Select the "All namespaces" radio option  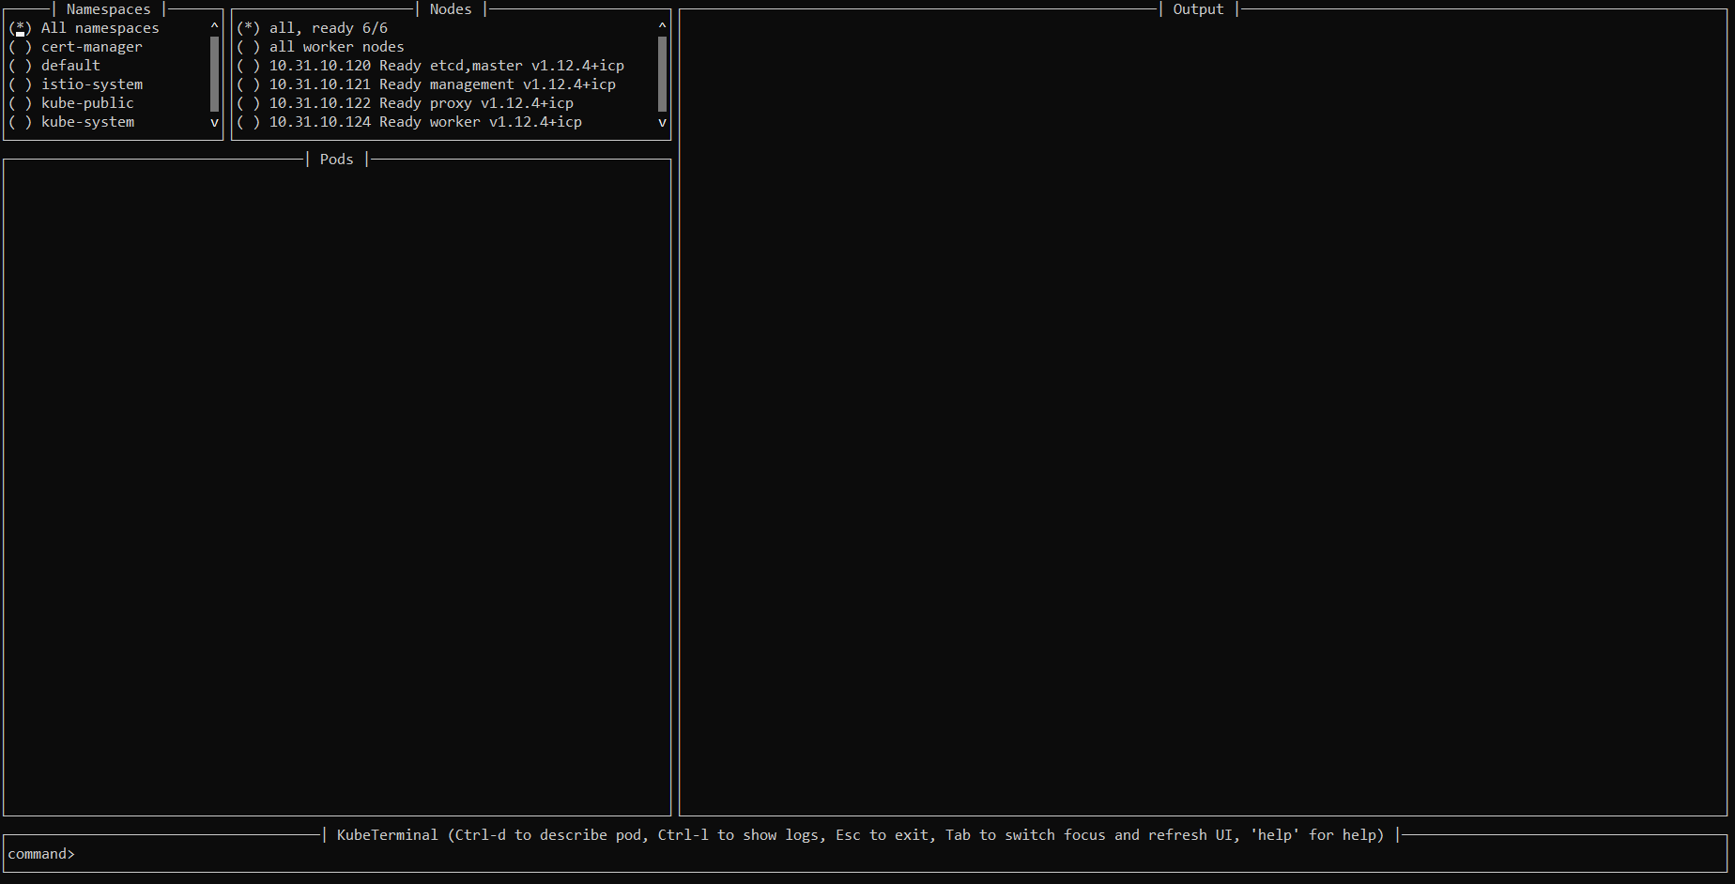pos(20,28)
